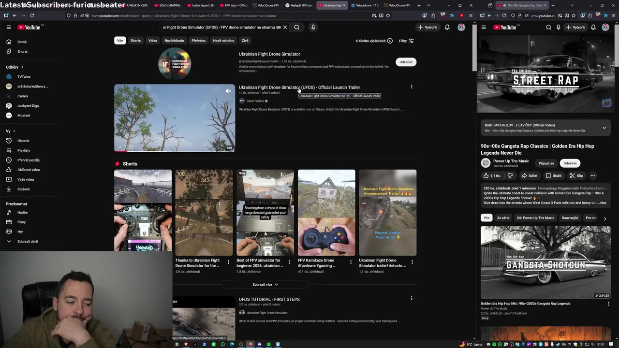
Task: Open Hudba in the Prozkoumat section
Action: [22, 212]
